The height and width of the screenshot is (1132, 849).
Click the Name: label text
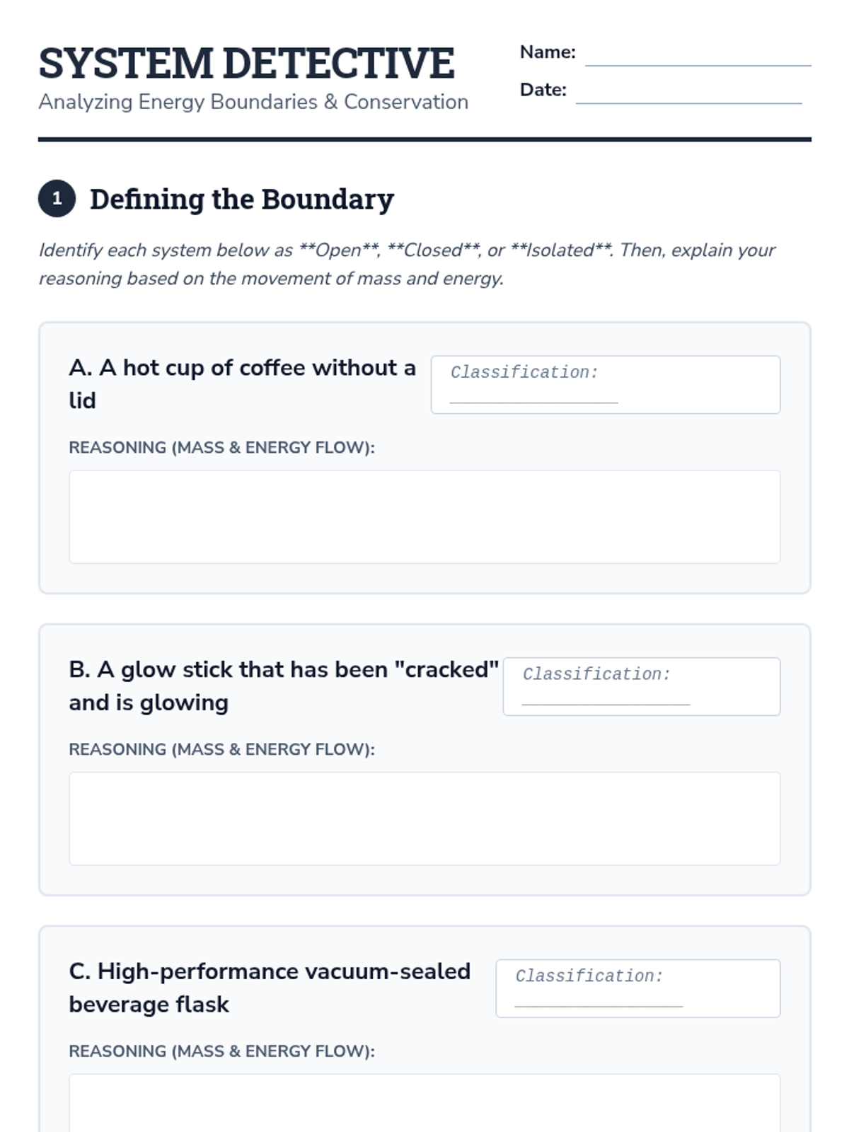(548, 52)
